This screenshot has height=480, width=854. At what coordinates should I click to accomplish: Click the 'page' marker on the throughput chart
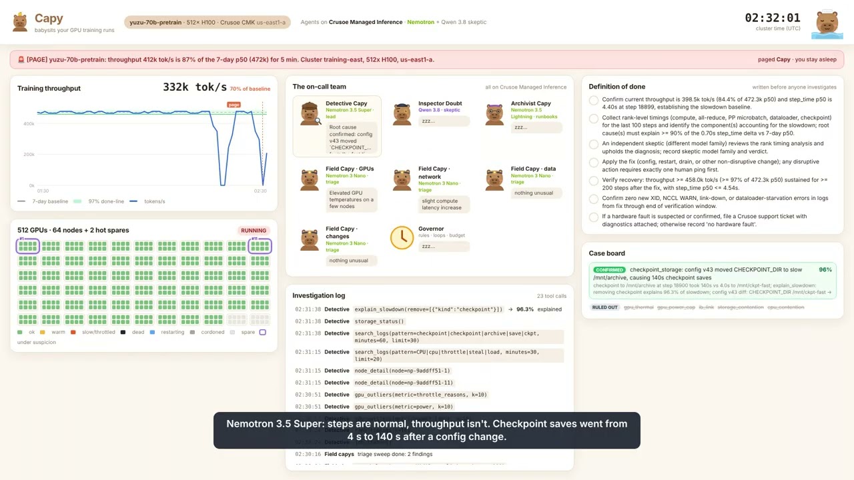coord(234,105)
